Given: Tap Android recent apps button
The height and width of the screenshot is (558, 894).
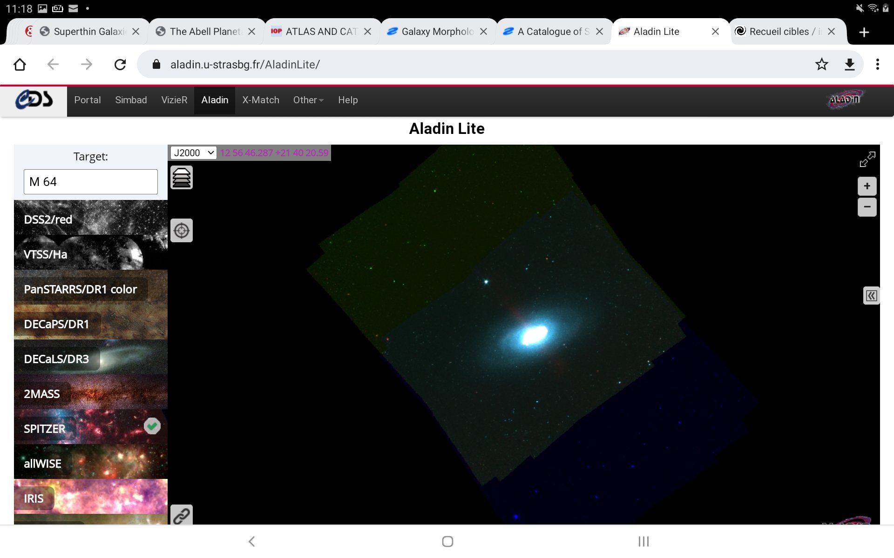Looking at the screenshot, I should coord(643,541).
